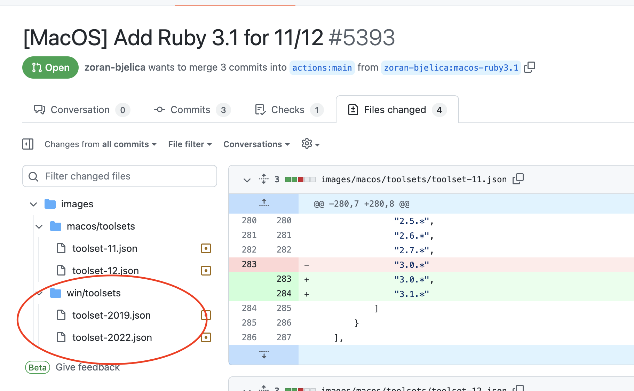Click the diff stat blocks for toolset-11.json
This screenshot has width=634, height=391.
[x=300, y=179]
